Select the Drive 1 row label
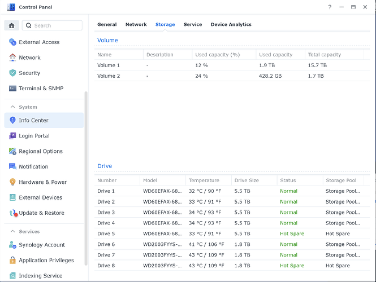Image resolution: width=376 pixels, height=282 pixels. point(106,191)
